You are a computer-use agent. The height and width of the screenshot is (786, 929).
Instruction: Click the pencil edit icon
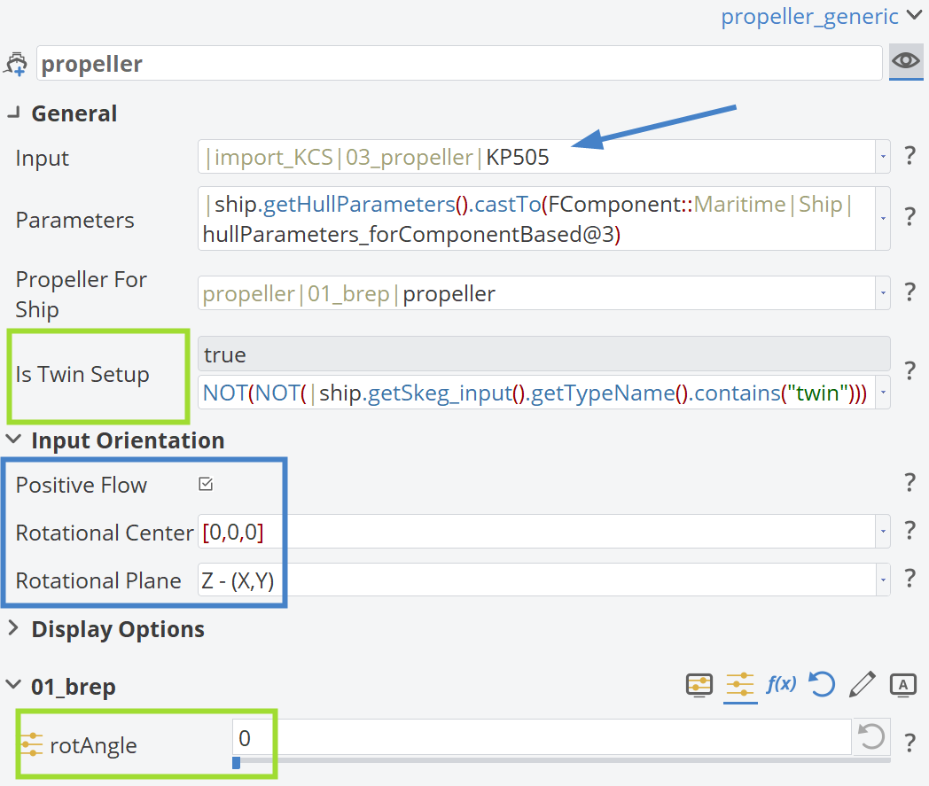click(862, 685)
